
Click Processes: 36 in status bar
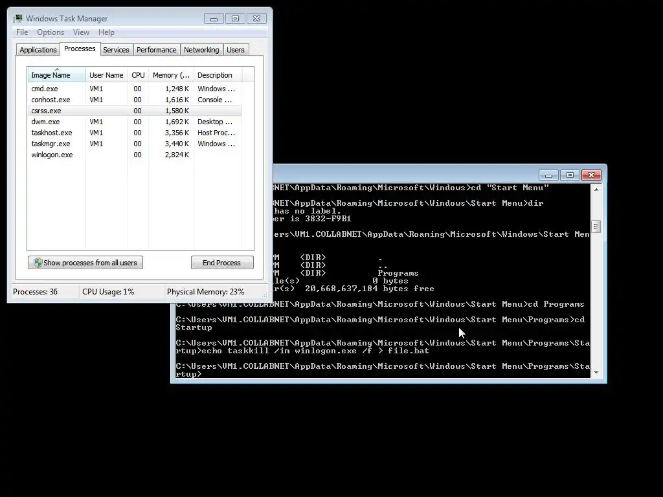35,292
